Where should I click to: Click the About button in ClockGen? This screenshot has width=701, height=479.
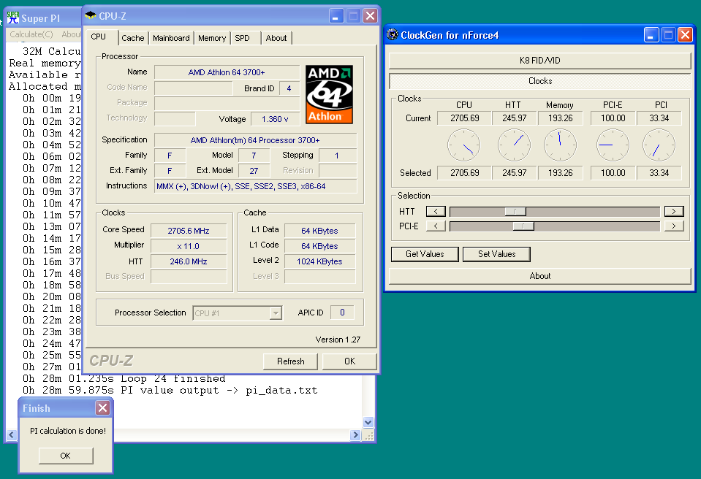coord(540,276)
